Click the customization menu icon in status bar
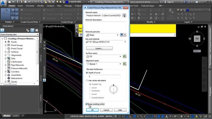The width and height of the screenshot is (212, 119). click(210, 116)
